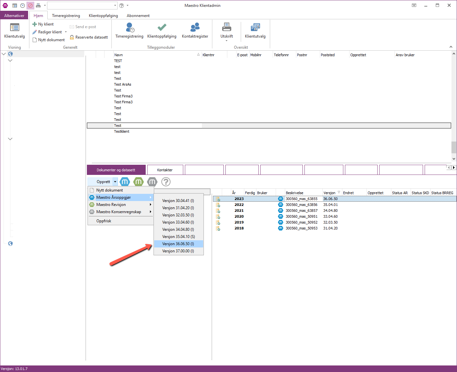Select Test ArsAs client row
This screenshot has height=372, width=457.
(x=269, y=84)
